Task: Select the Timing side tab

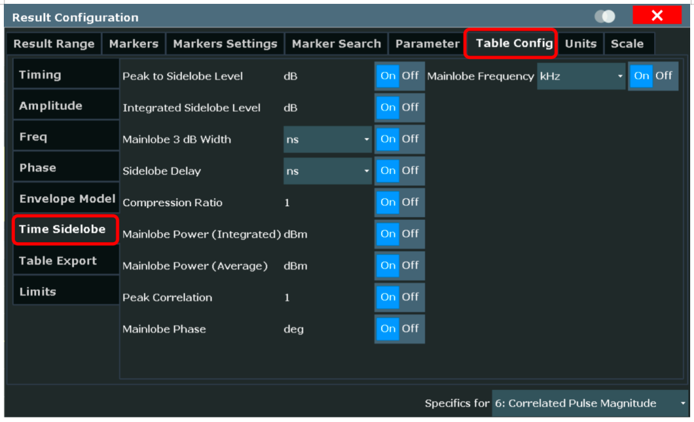Action: tap(66, 75)
